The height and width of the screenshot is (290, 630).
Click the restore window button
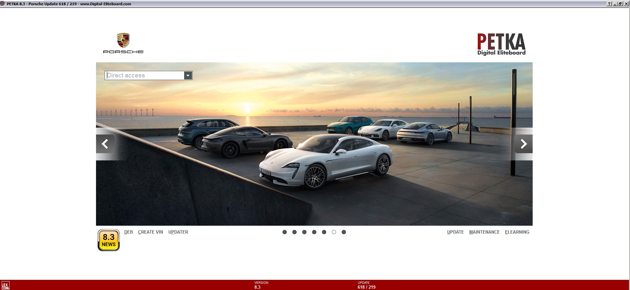(x=620, y=4)
